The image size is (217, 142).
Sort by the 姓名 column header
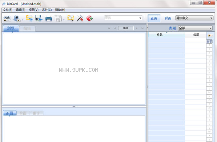pos(166,35)
